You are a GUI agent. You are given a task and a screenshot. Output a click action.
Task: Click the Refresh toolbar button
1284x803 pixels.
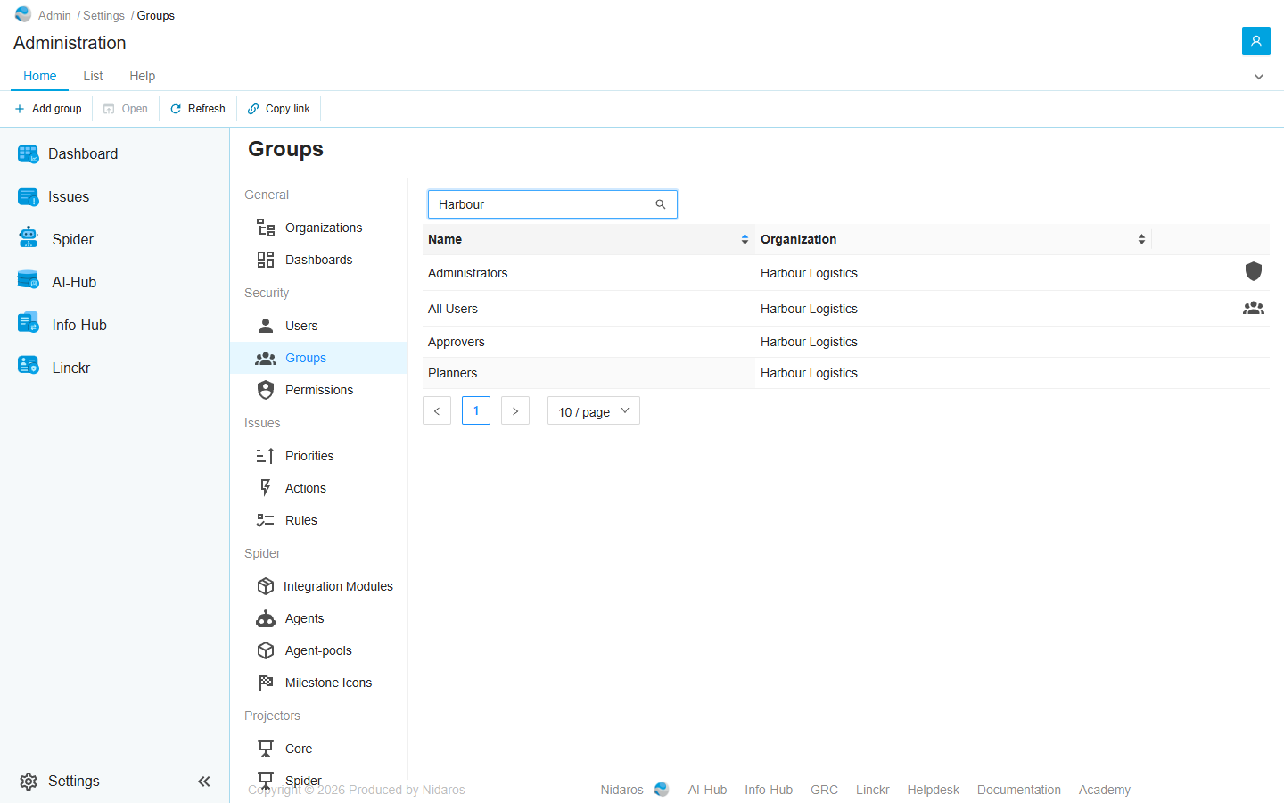198,109
